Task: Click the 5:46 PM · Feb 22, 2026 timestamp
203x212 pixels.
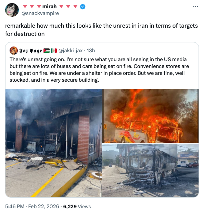Action: [32, 207]
